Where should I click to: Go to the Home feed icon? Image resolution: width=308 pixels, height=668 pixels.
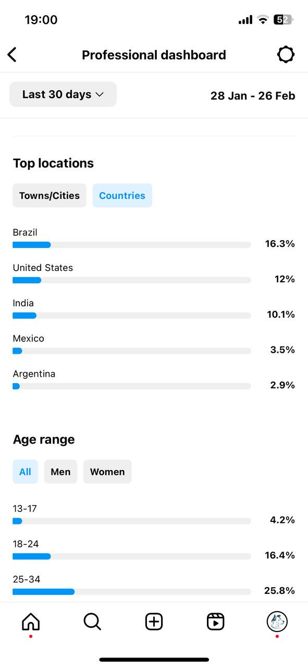(x=31, y=622)
